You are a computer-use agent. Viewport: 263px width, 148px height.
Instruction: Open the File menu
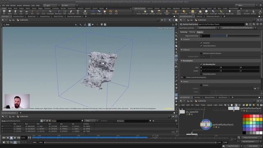pyautogui.click(x=3, y=5)
